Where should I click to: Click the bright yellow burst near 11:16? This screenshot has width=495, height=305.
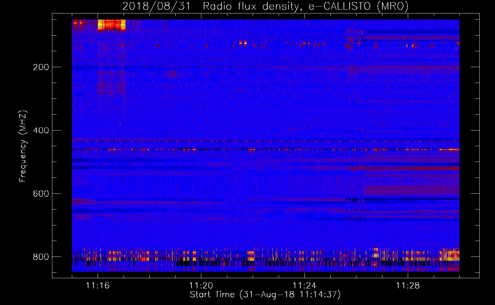pyautogui.click(x=112, y=25)
